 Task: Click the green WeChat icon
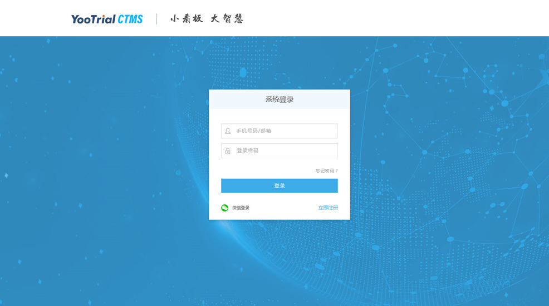[x=225, y=208]
